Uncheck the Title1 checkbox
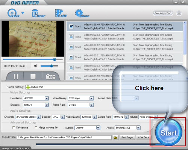Viewport: 188px width, 150px height. [x=71, y=26]
